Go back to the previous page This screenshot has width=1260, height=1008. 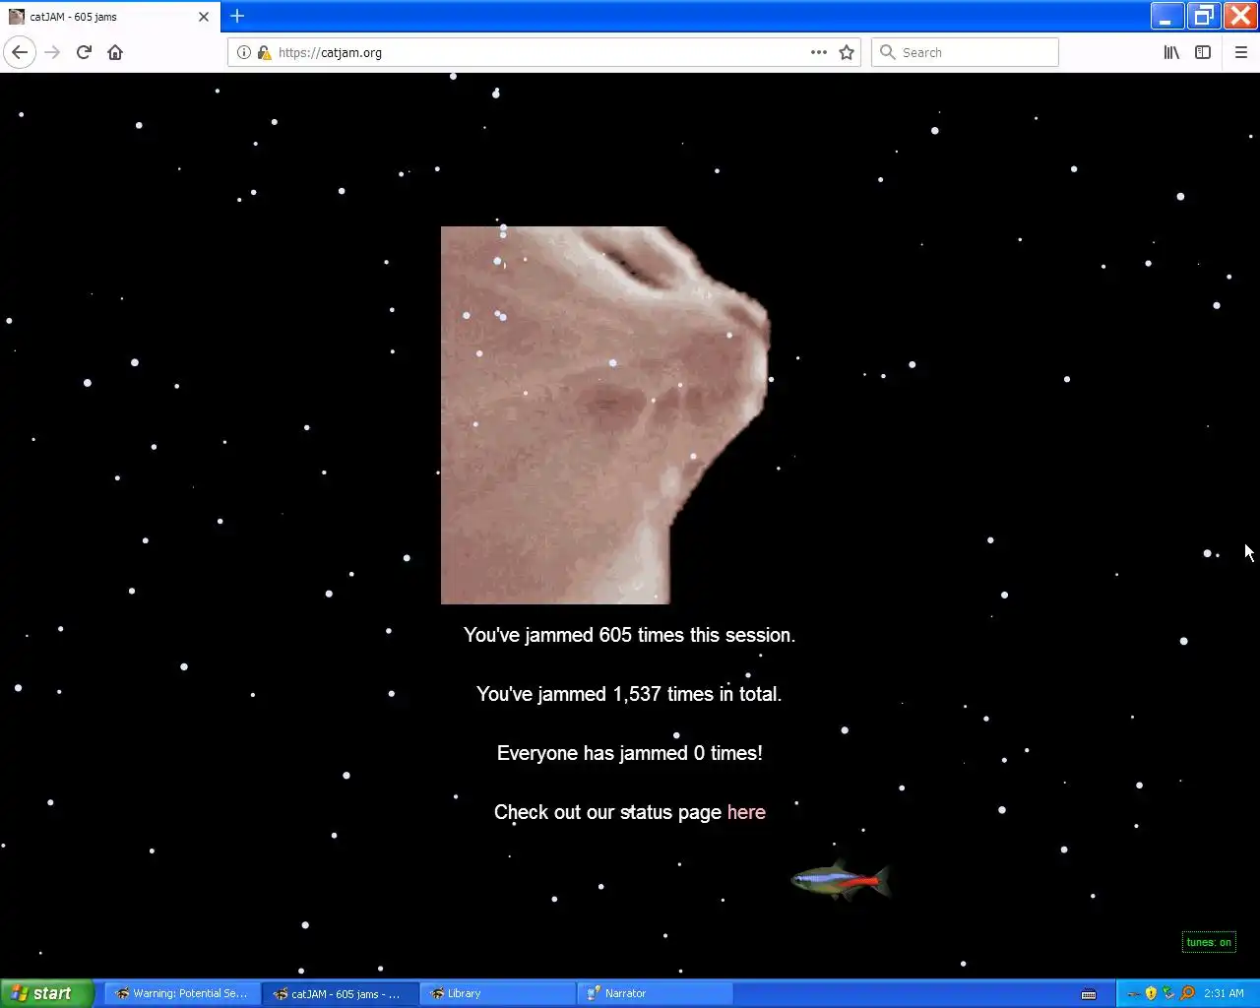pos(20,52)
